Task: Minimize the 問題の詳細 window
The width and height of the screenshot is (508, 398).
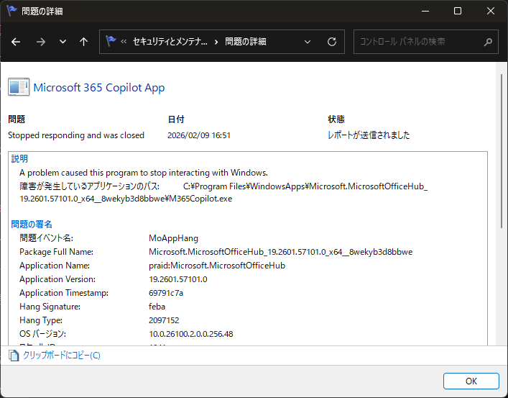Action: (x=425, y=11)
